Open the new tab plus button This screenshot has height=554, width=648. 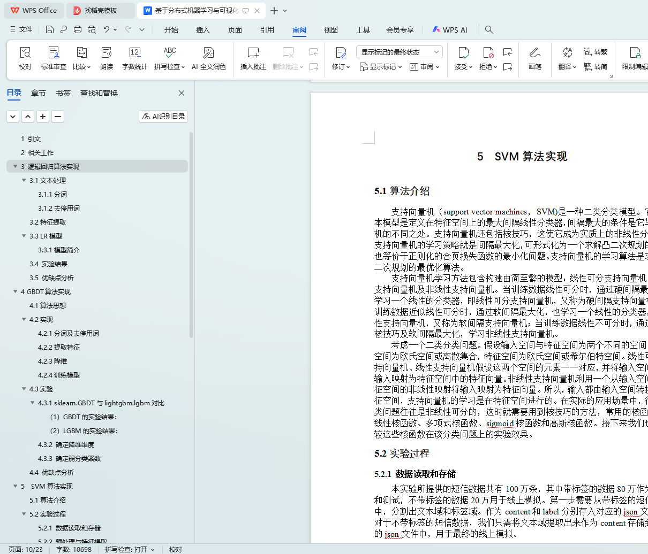[x=274, y=11]
